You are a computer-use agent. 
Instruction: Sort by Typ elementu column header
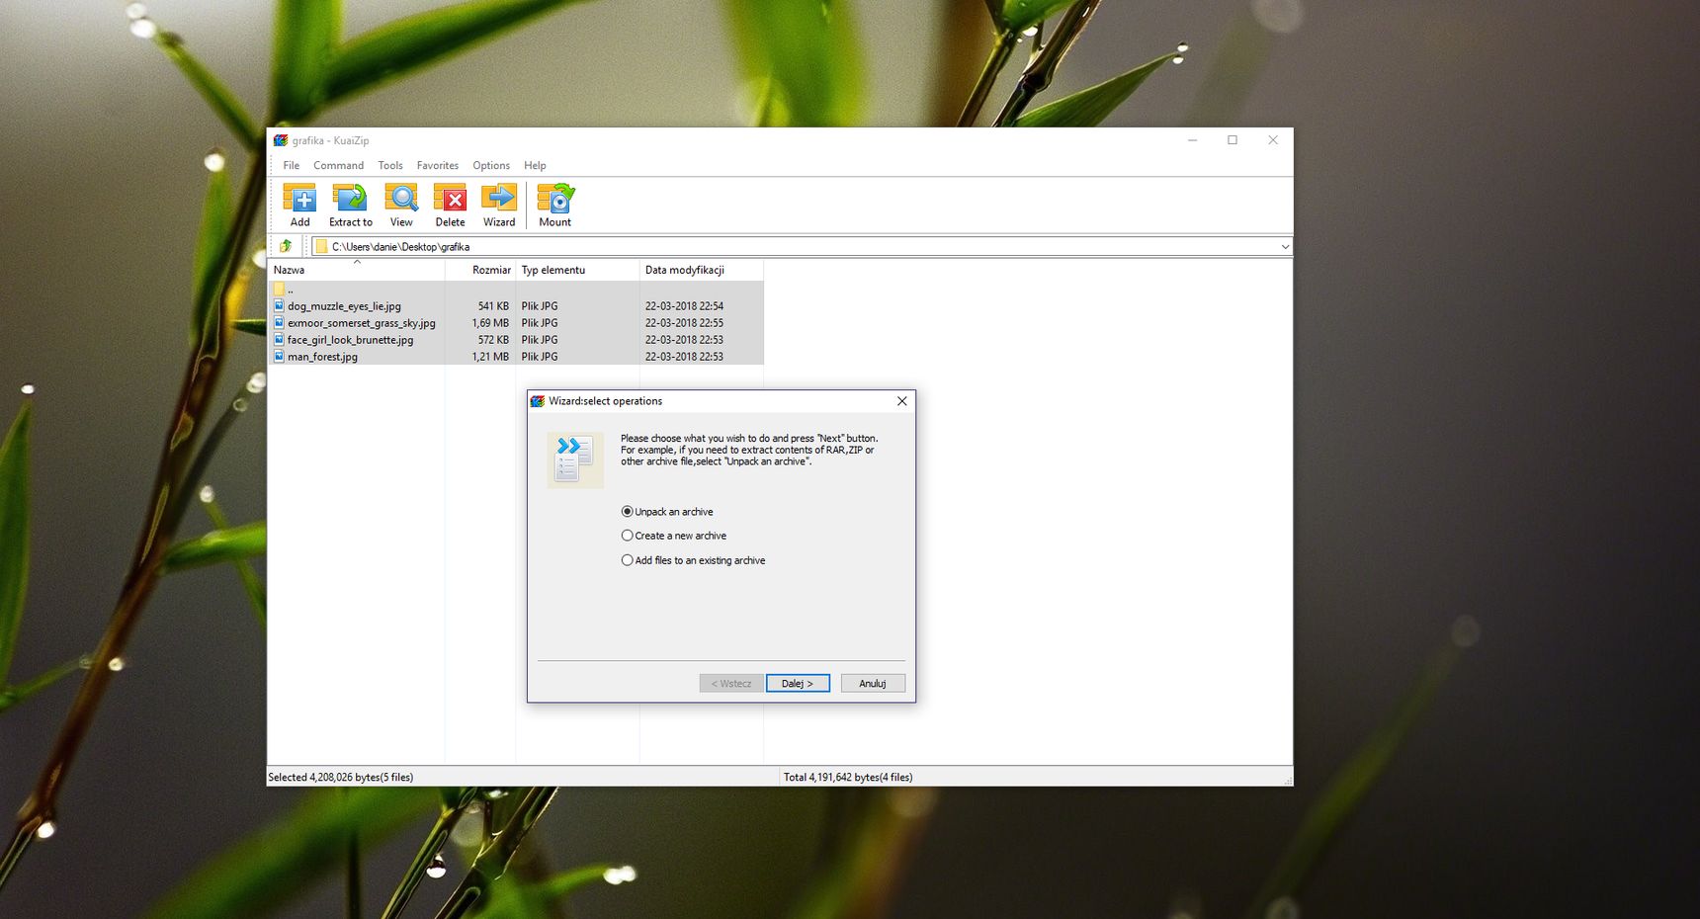[x=577, y=270]
